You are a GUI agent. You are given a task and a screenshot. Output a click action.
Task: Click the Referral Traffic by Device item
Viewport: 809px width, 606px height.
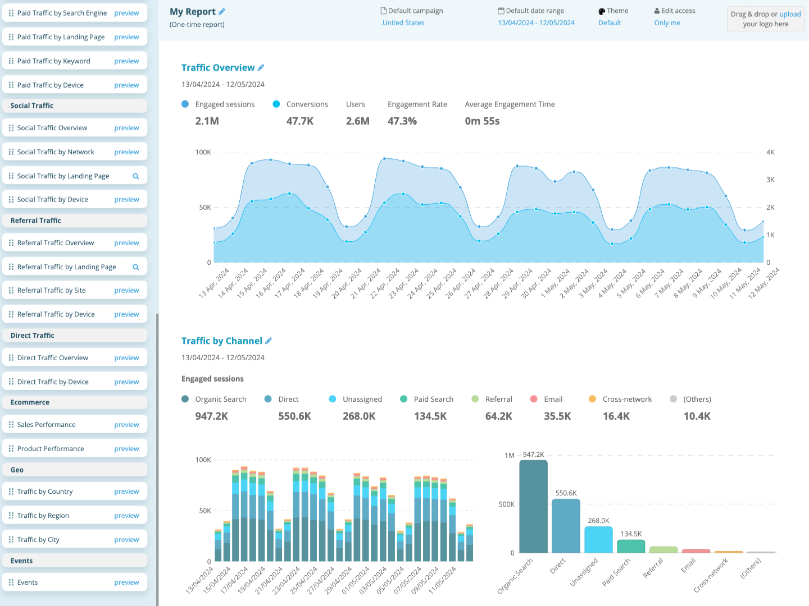75,314
